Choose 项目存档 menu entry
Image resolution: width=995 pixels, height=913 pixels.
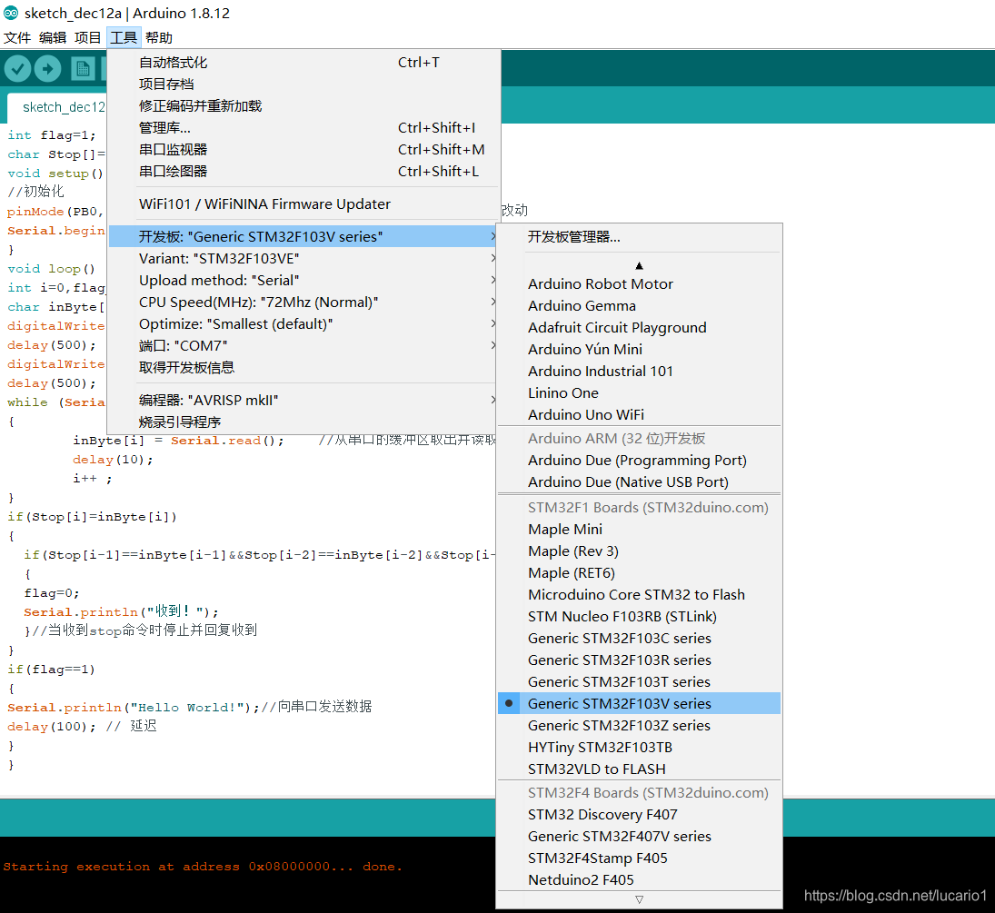303,84
